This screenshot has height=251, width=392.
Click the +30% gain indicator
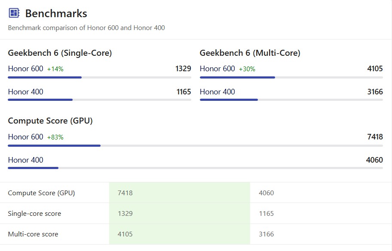click(x=247, y=69)
